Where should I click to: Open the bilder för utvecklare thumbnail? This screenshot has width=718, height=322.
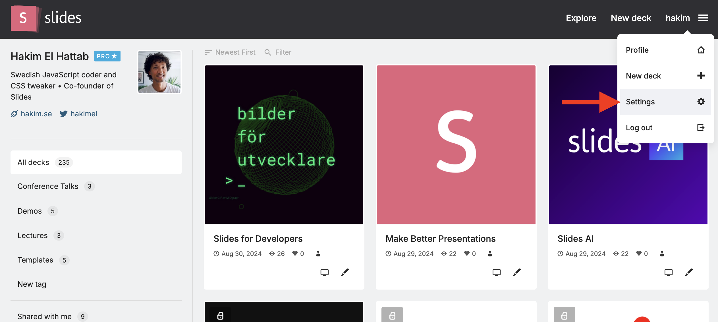pos(284,145)
